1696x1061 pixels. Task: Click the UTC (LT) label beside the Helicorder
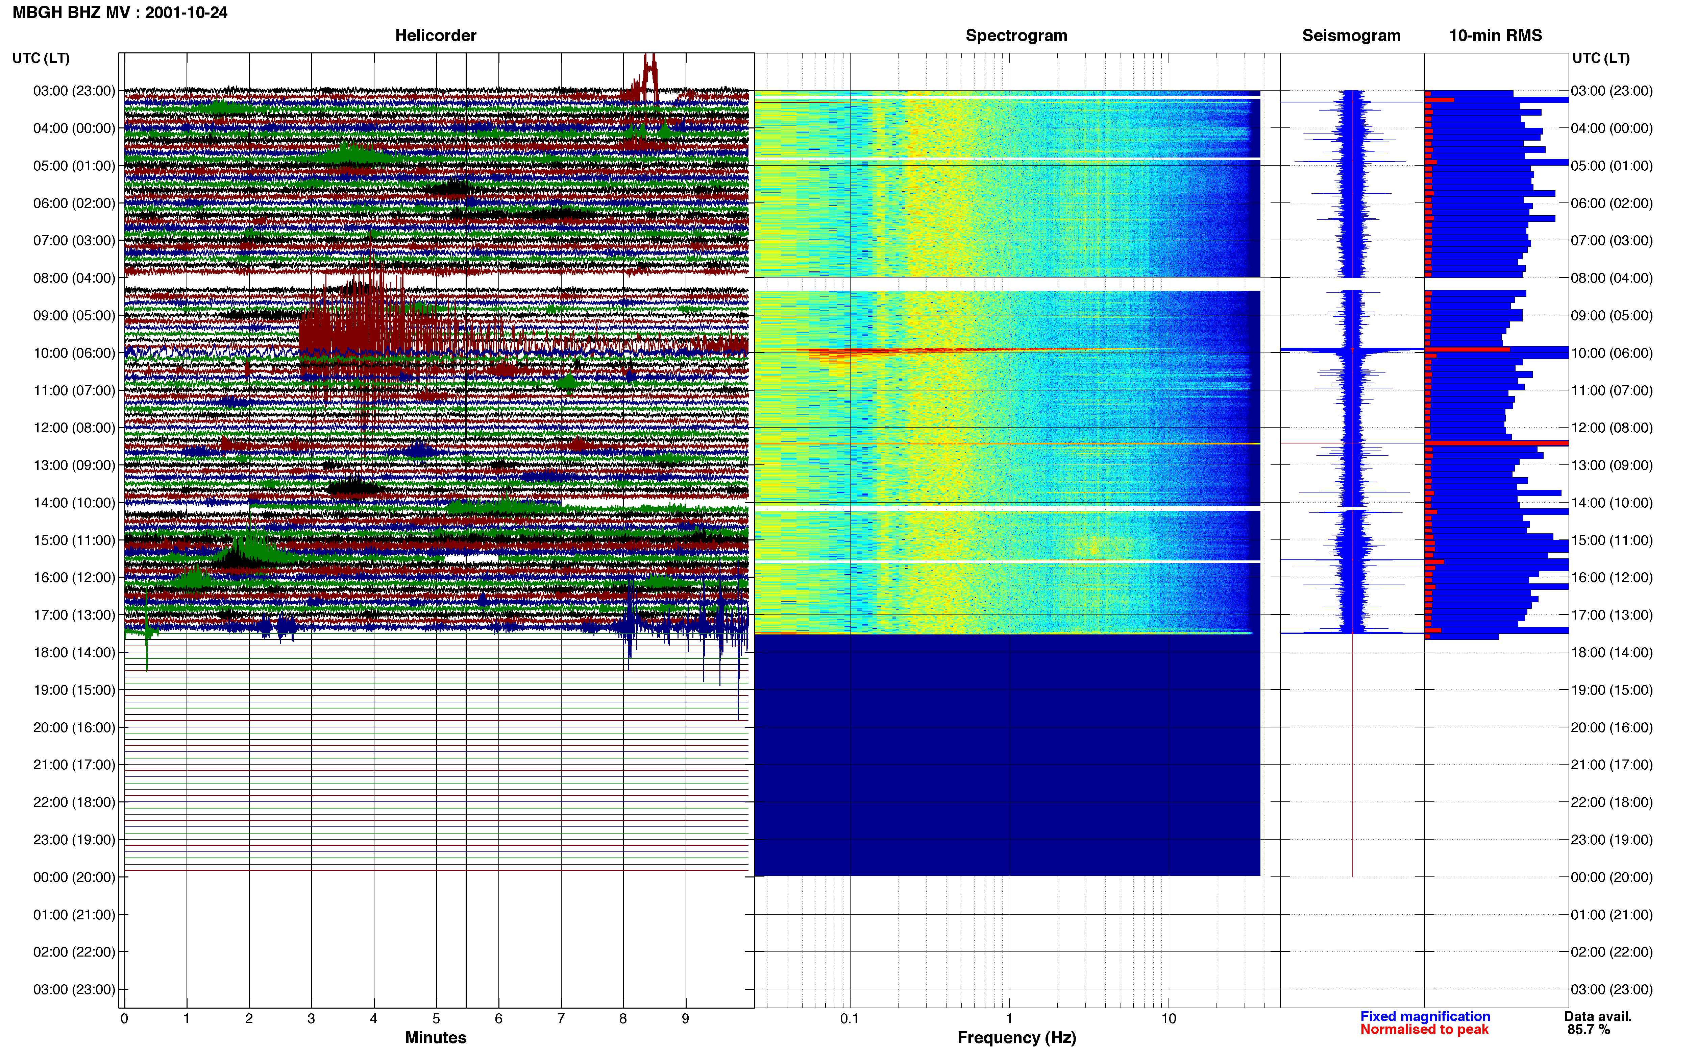[41, 58]
